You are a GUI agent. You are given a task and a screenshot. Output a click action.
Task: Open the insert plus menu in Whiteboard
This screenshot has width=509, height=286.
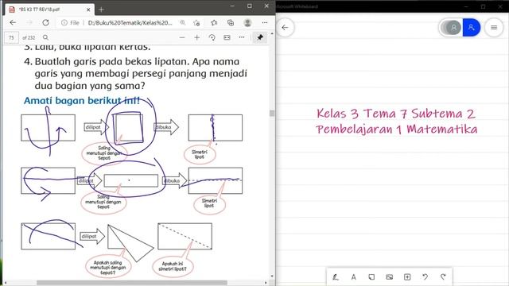407,277
